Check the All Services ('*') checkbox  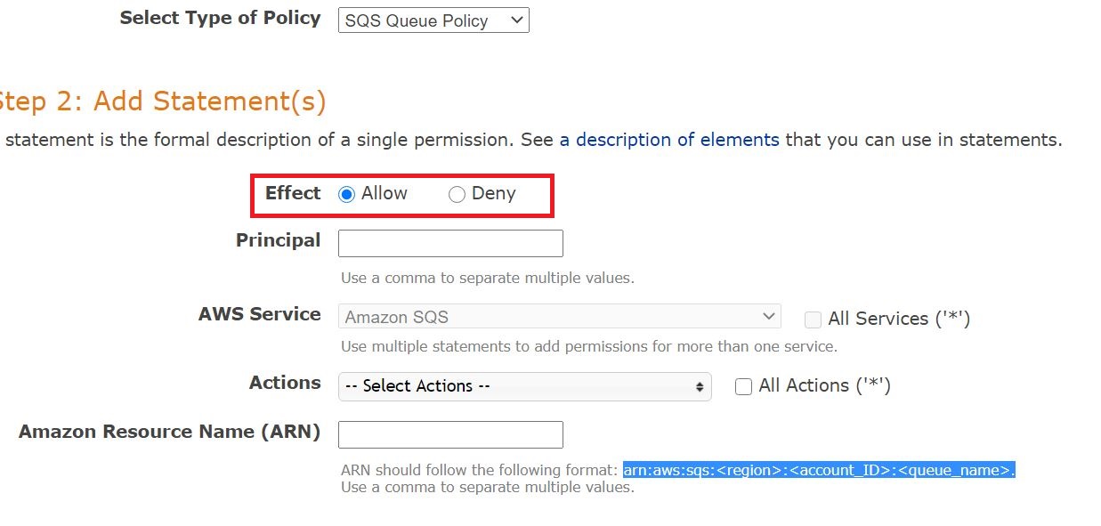(813, 320)
